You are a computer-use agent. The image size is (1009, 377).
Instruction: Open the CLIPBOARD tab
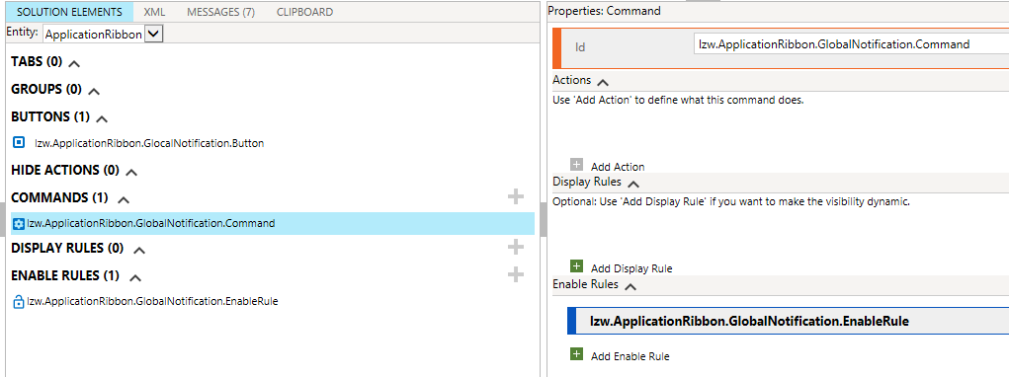(305, 12)
